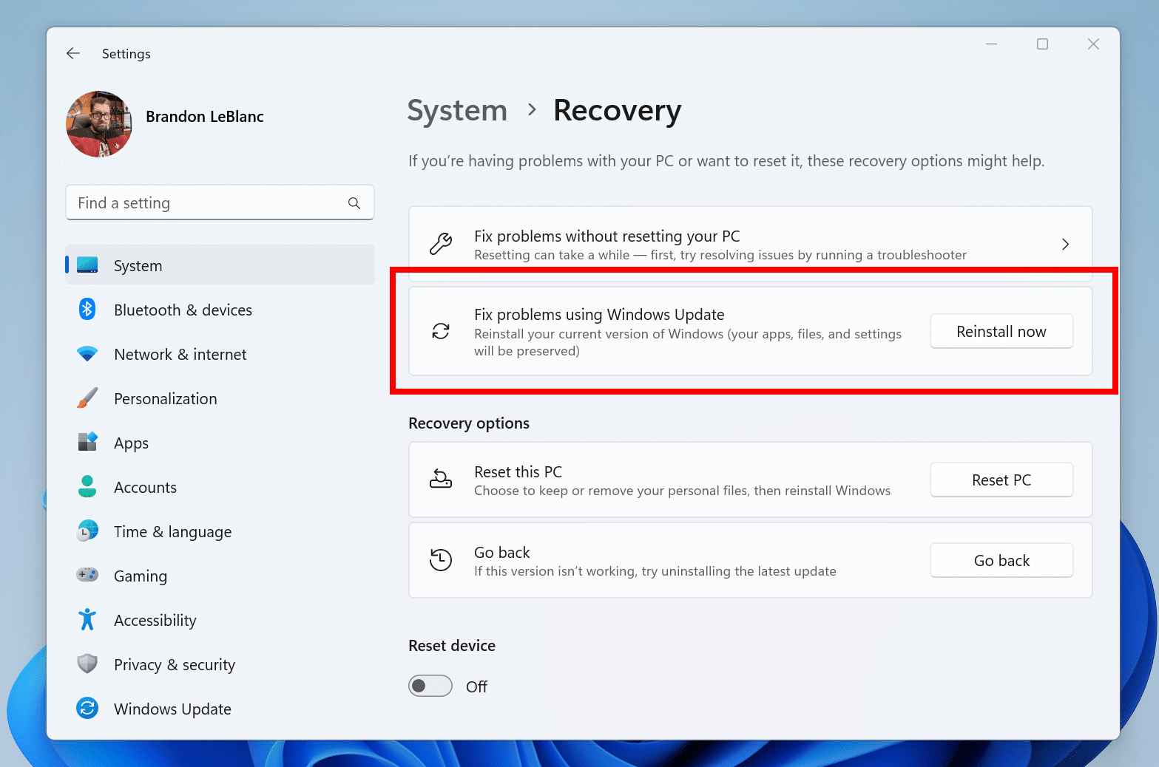This screenshot has height=767, width=1159.
Task: Open Network & internet settings via its Wi-Fi icon
Action: [87, 354]
